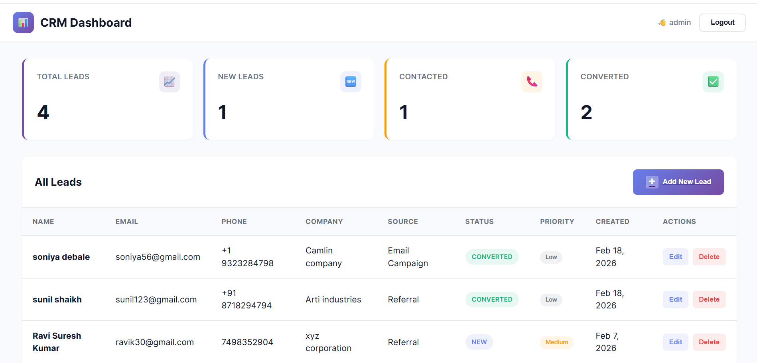The height and width of the screenshot is (363, 757).
Task: Click the green checkmark icon on Converted card
Action: (x=713, y=82)
